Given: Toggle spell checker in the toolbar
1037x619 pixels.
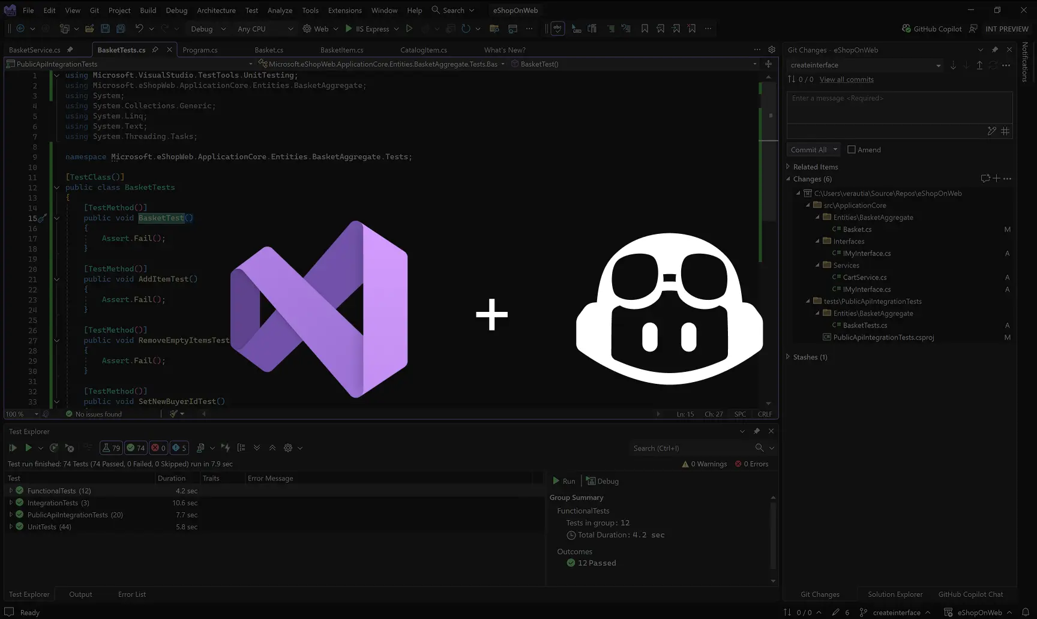Looking at the screenshot, I should (558, 28).
